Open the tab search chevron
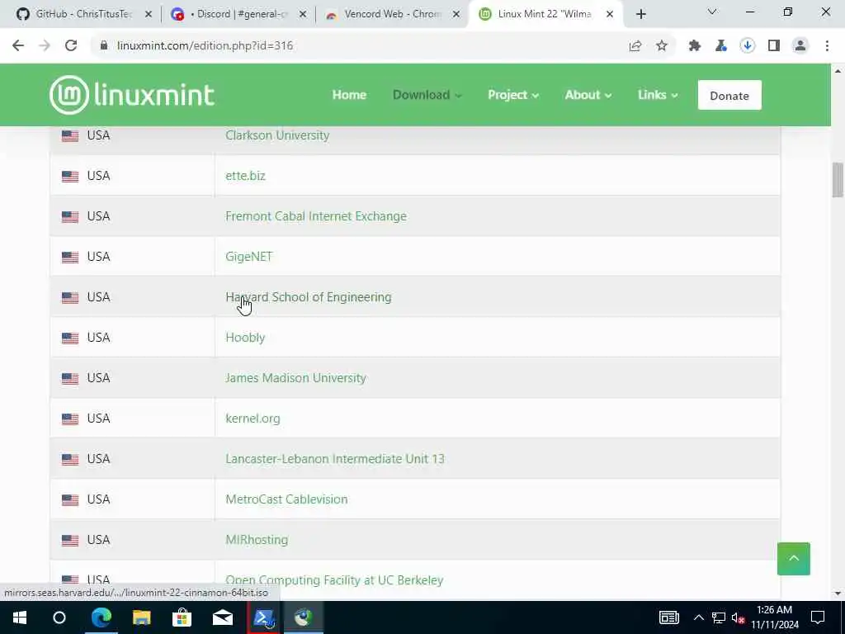Screen dimensions: 845x634 [712, 12]
